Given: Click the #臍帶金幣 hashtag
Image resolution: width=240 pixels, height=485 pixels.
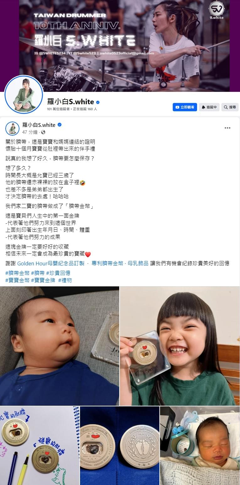Looking at the screenshot, I should point(17,273).
